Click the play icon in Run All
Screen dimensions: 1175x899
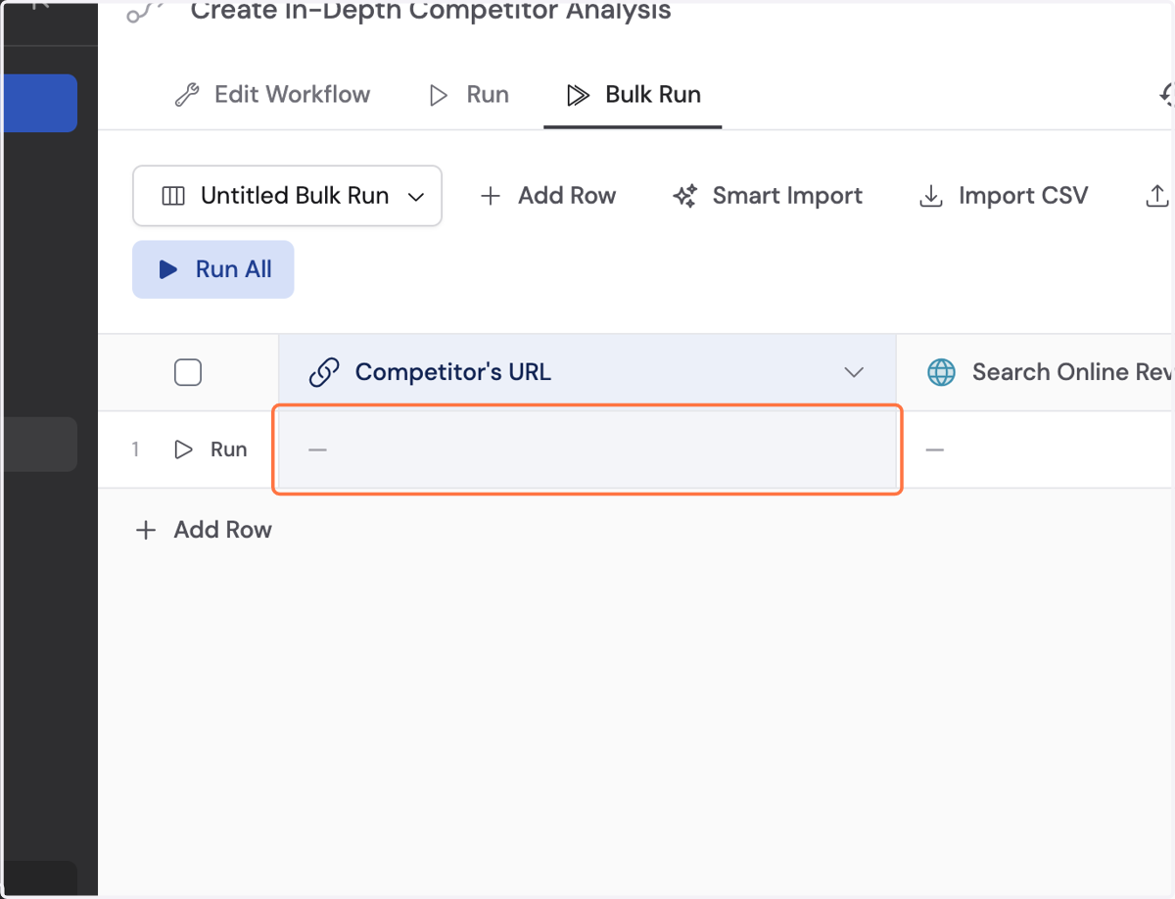pyautogui.click(x=168, y=269)
